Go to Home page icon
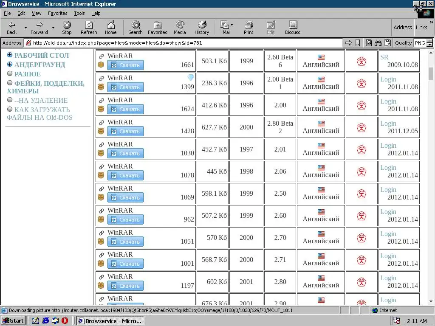The image size is (435, 326). [x=111, y=28]
